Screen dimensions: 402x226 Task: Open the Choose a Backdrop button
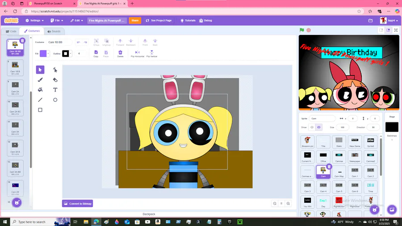tap(392, 209)
